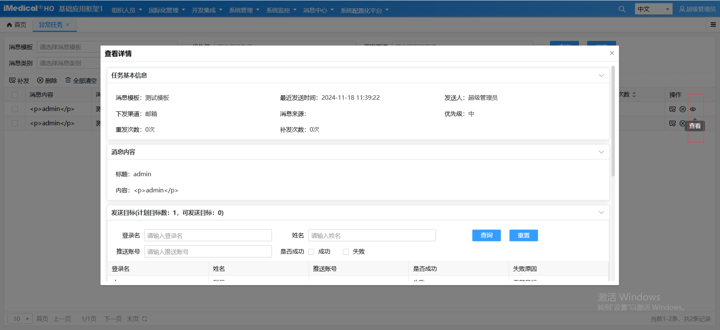This screenshot has height=330, width=720.
Task: Click the iMedical HO logo
Action: pyautogui.click(x=29, y=8)
